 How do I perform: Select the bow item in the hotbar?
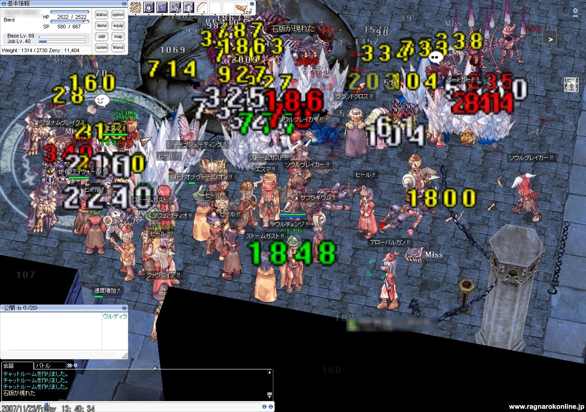tap(202, 8)
